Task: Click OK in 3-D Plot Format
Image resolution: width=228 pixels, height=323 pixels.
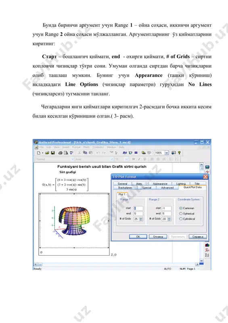Action: (138, 237)
